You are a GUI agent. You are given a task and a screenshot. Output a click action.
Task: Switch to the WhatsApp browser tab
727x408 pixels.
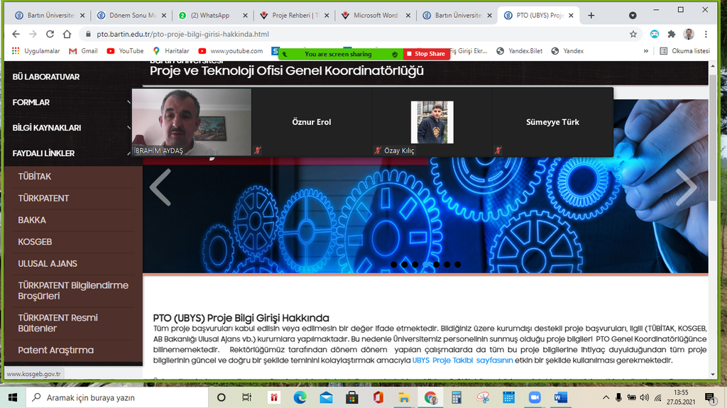[x=213, y=15]
